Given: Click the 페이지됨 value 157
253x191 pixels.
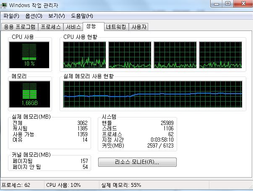Looking at the screenshot, I should [84, 161].
